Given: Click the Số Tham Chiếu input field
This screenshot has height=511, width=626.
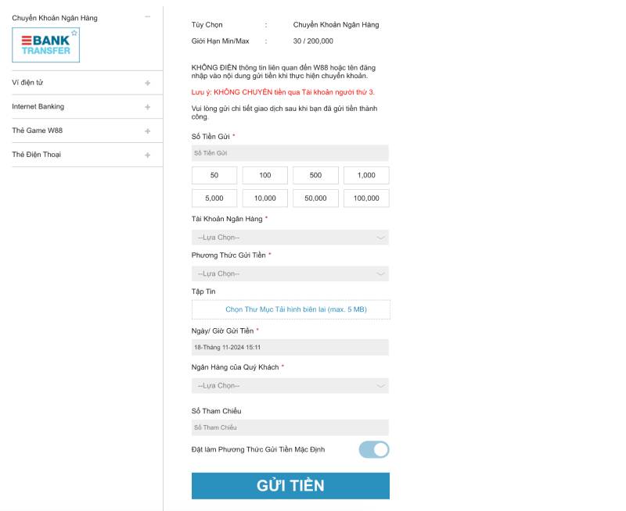Looking at the screenshot, I should tap(290, 427).
